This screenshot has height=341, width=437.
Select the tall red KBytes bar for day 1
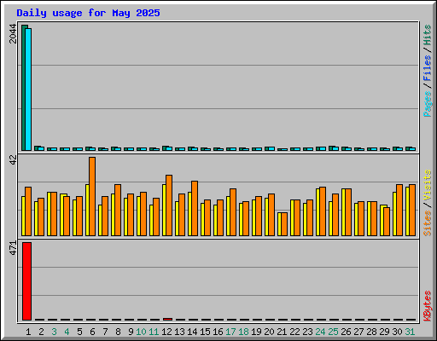tap(26, 281)
